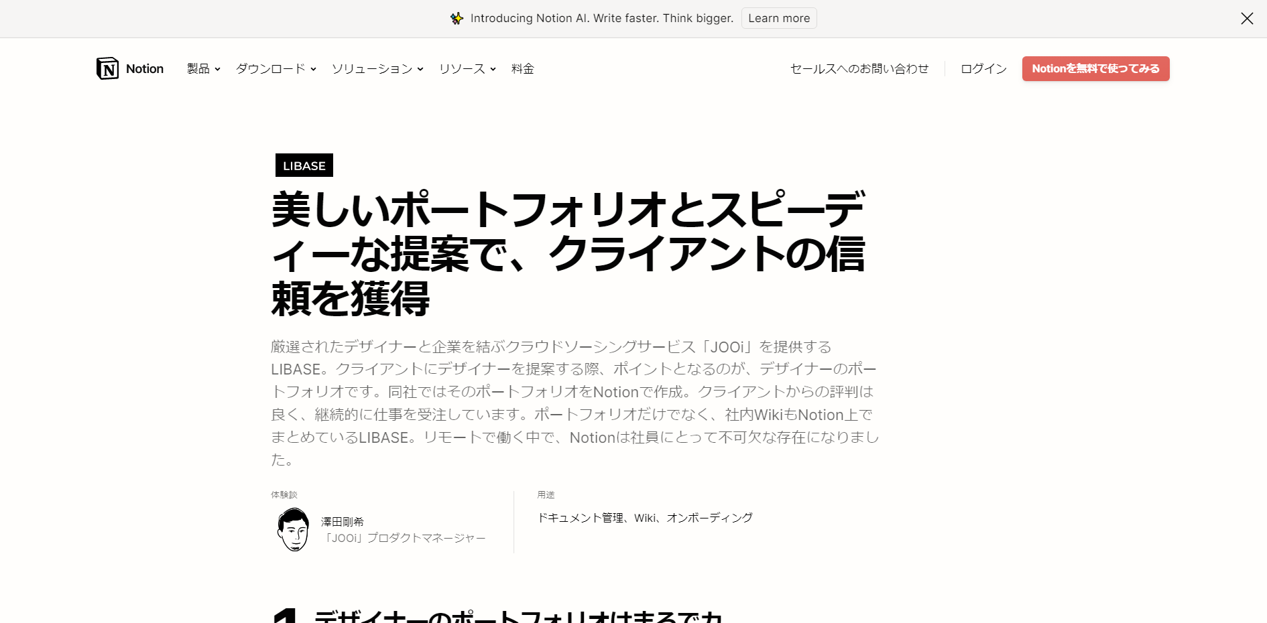1267x623 pixels.
Task: Open the リソース dropdown menu
Action: tap(467, 69)
